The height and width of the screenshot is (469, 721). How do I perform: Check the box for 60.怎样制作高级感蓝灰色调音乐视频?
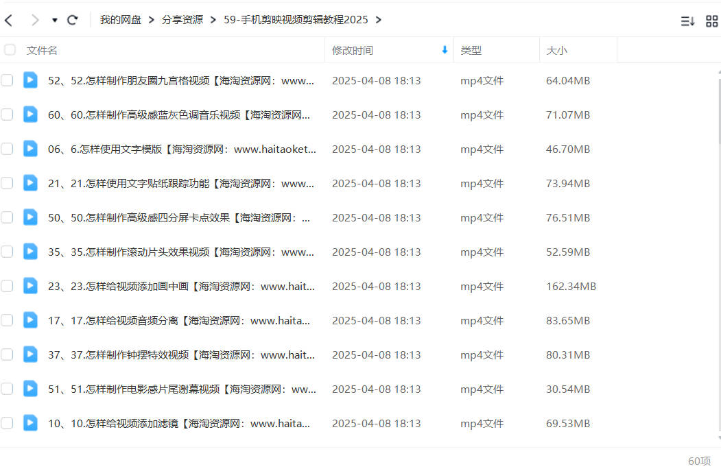[7, 115]
